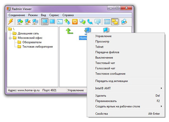Toggle the folder tree view icon
The image size is (169, 122).
(x=115, y=22)
